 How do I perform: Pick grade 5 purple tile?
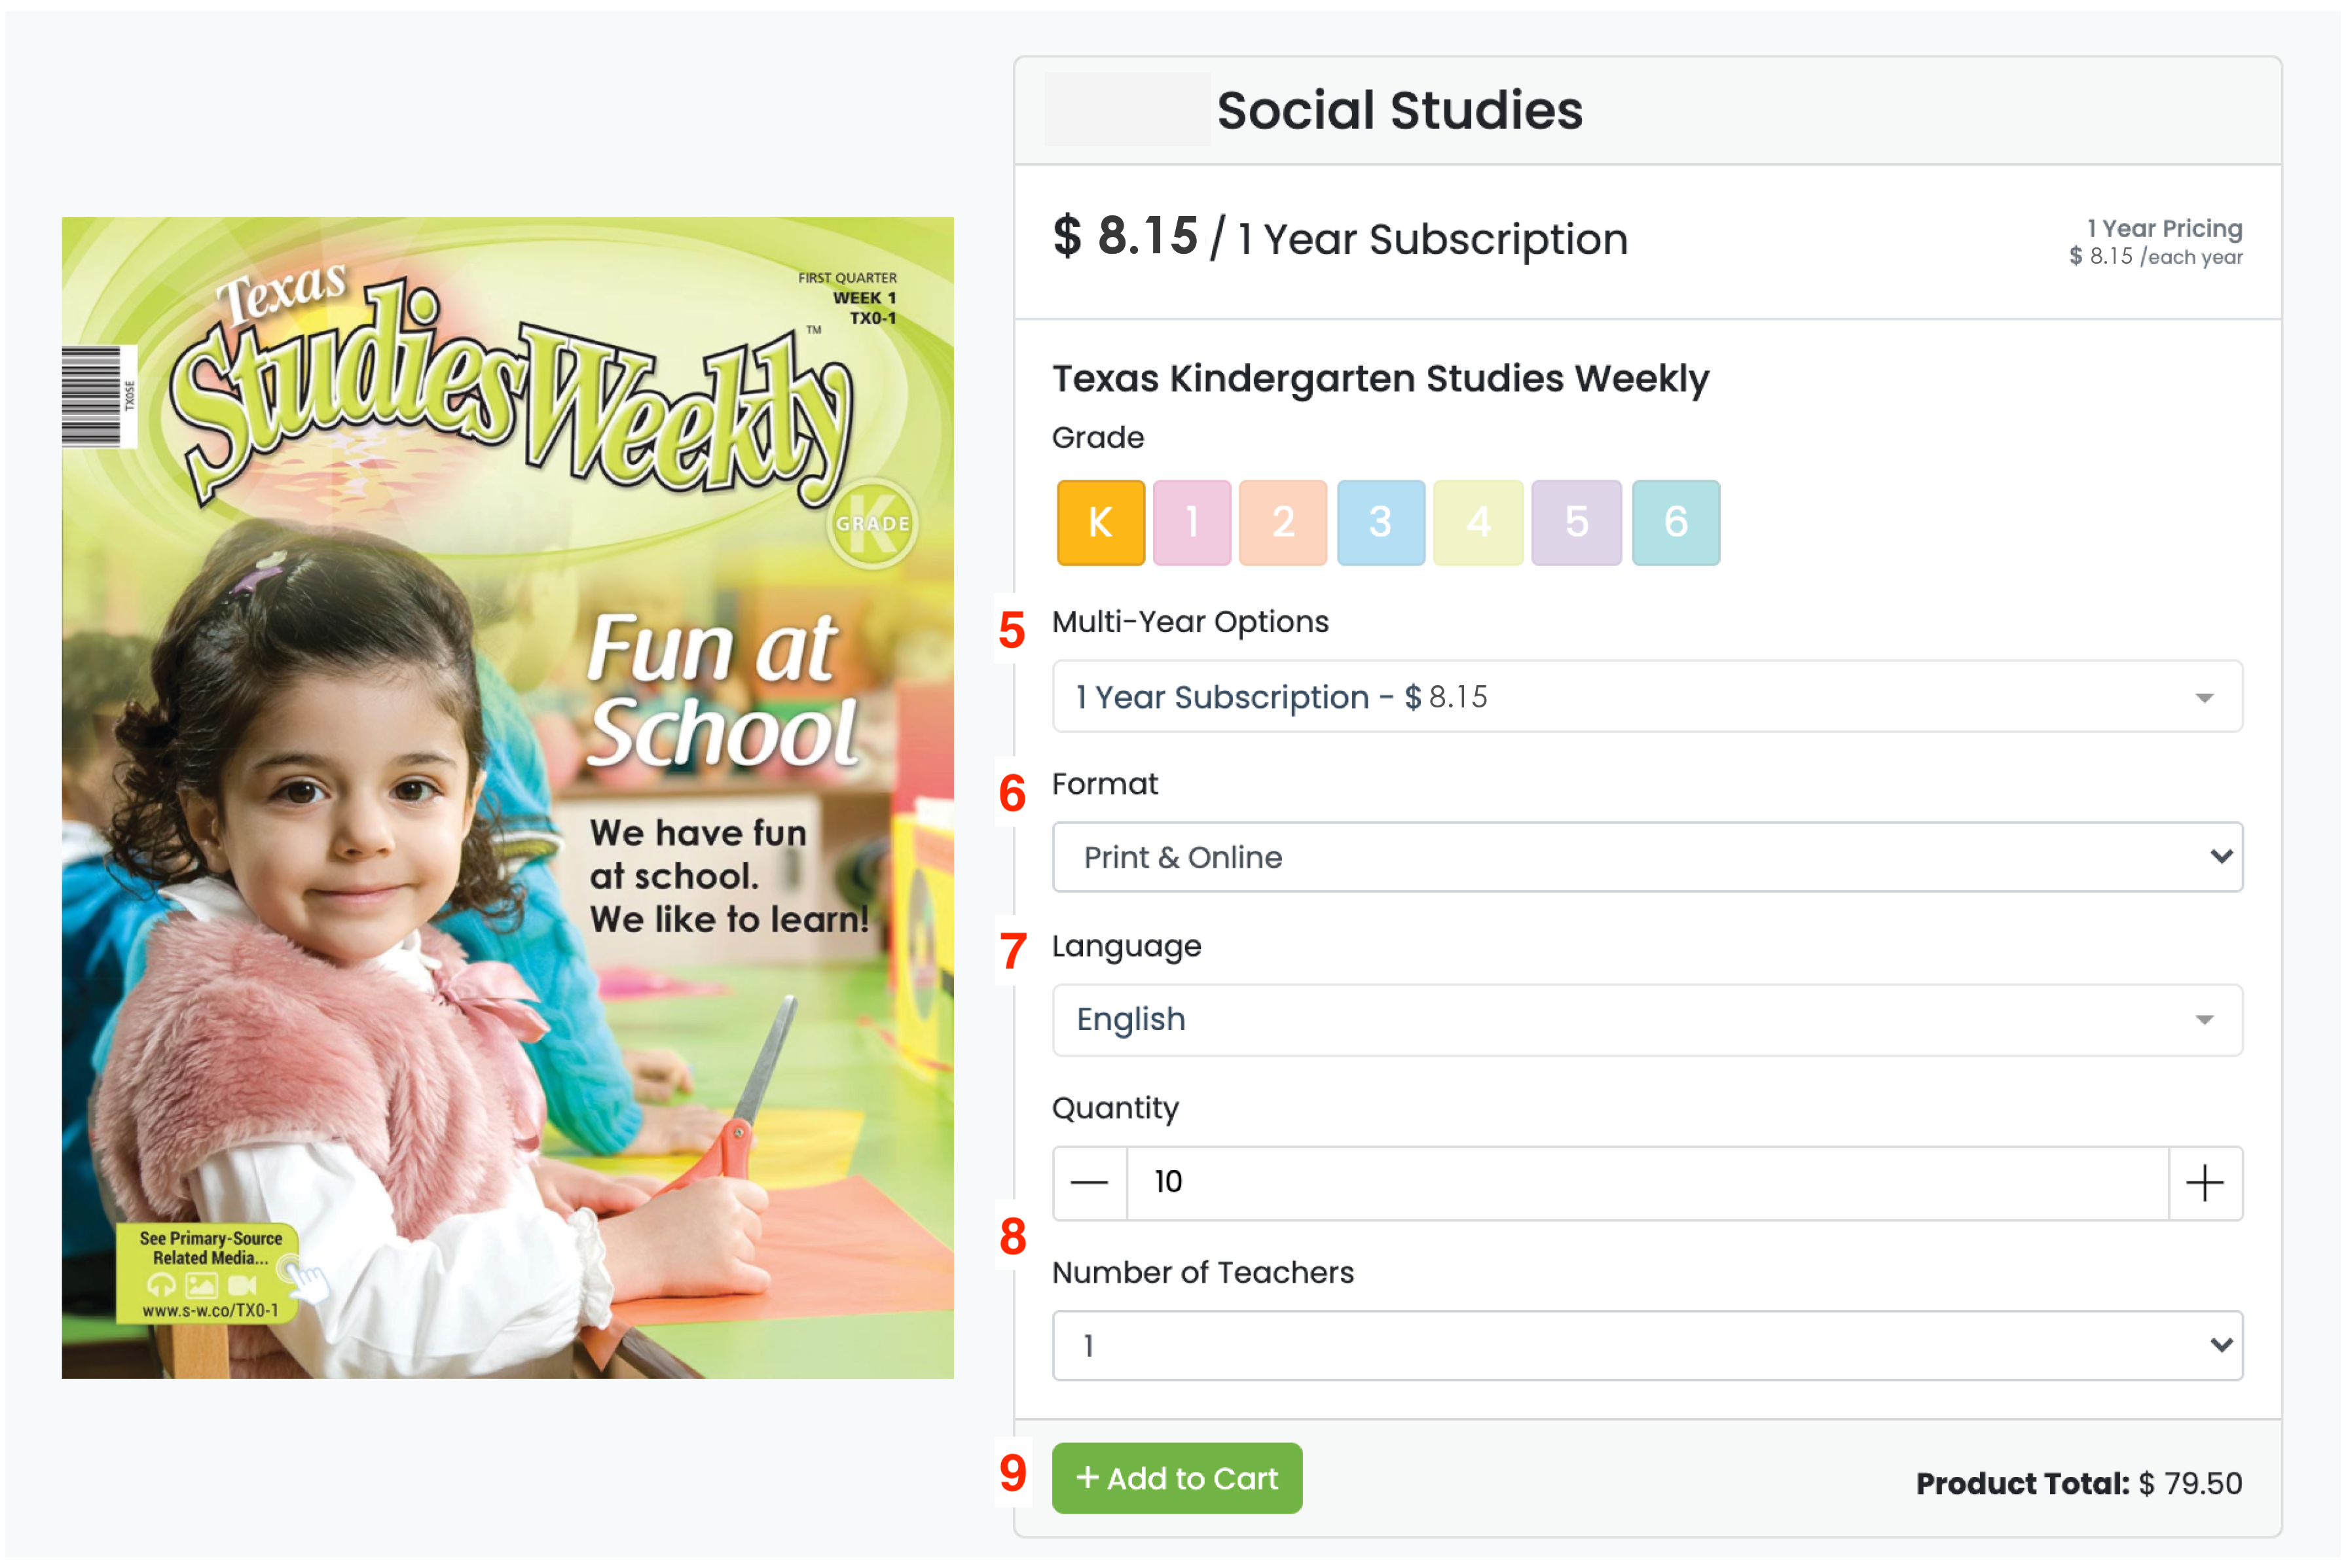(x=1575, y=522)
